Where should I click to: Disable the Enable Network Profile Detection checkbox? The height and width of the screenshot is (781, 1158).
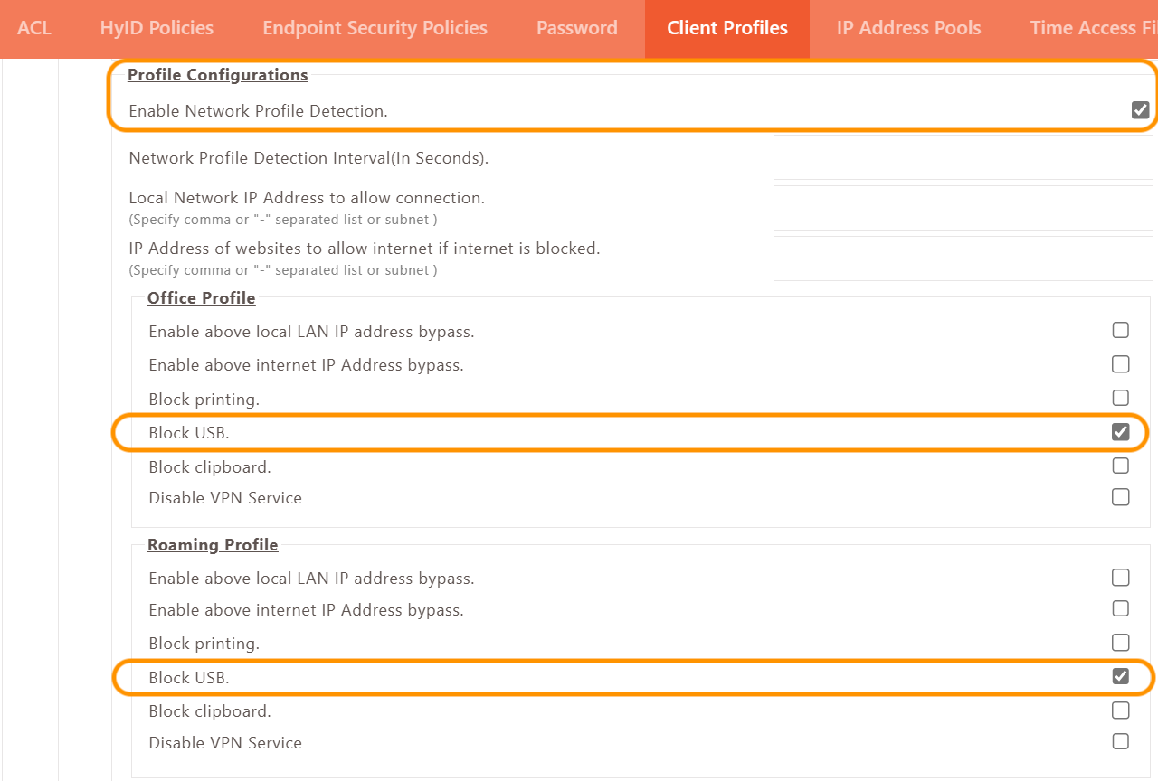[x=1140, y=110]
